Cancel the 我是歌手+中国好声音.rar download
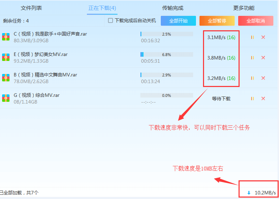Screen dimensions: 279x199 pos(263,37)
